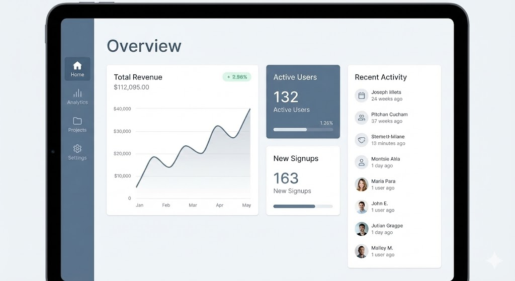Click the icon beside Stemett-Milane
Viewport: 515px width, 281px height.
click(x=361, y=140)
